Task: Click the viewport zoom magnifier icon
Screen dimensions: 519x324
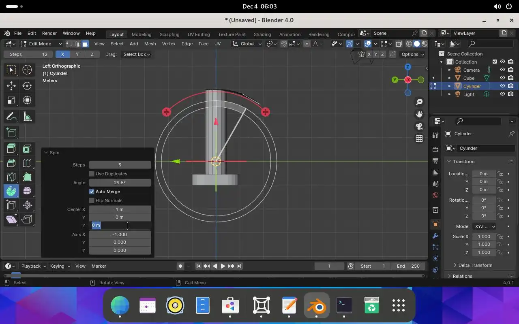Action: click(419, 102)
